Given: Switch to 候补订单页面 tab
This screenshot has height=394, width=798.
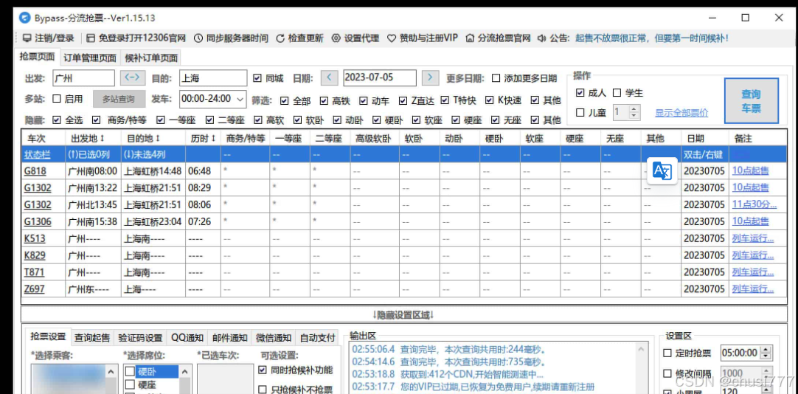Looking at the screenshot, I should coord(151,58).
